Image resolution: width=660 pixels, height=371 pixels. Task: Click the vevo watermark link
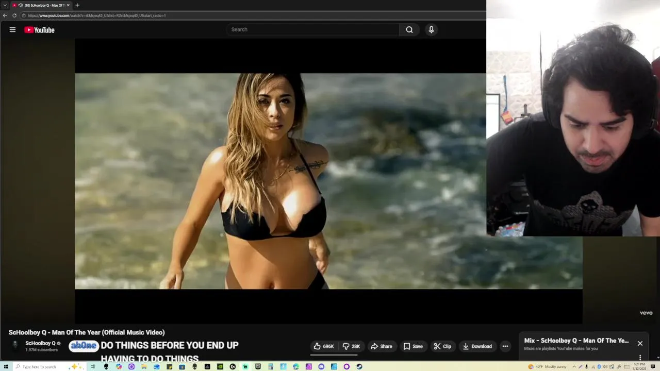[646, 313]
